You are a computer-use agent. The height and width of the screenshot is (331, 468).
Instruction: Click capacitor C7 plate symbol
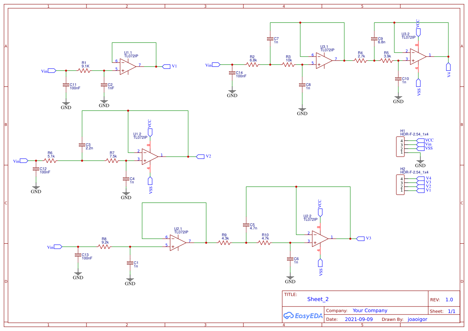pos(270,39)
